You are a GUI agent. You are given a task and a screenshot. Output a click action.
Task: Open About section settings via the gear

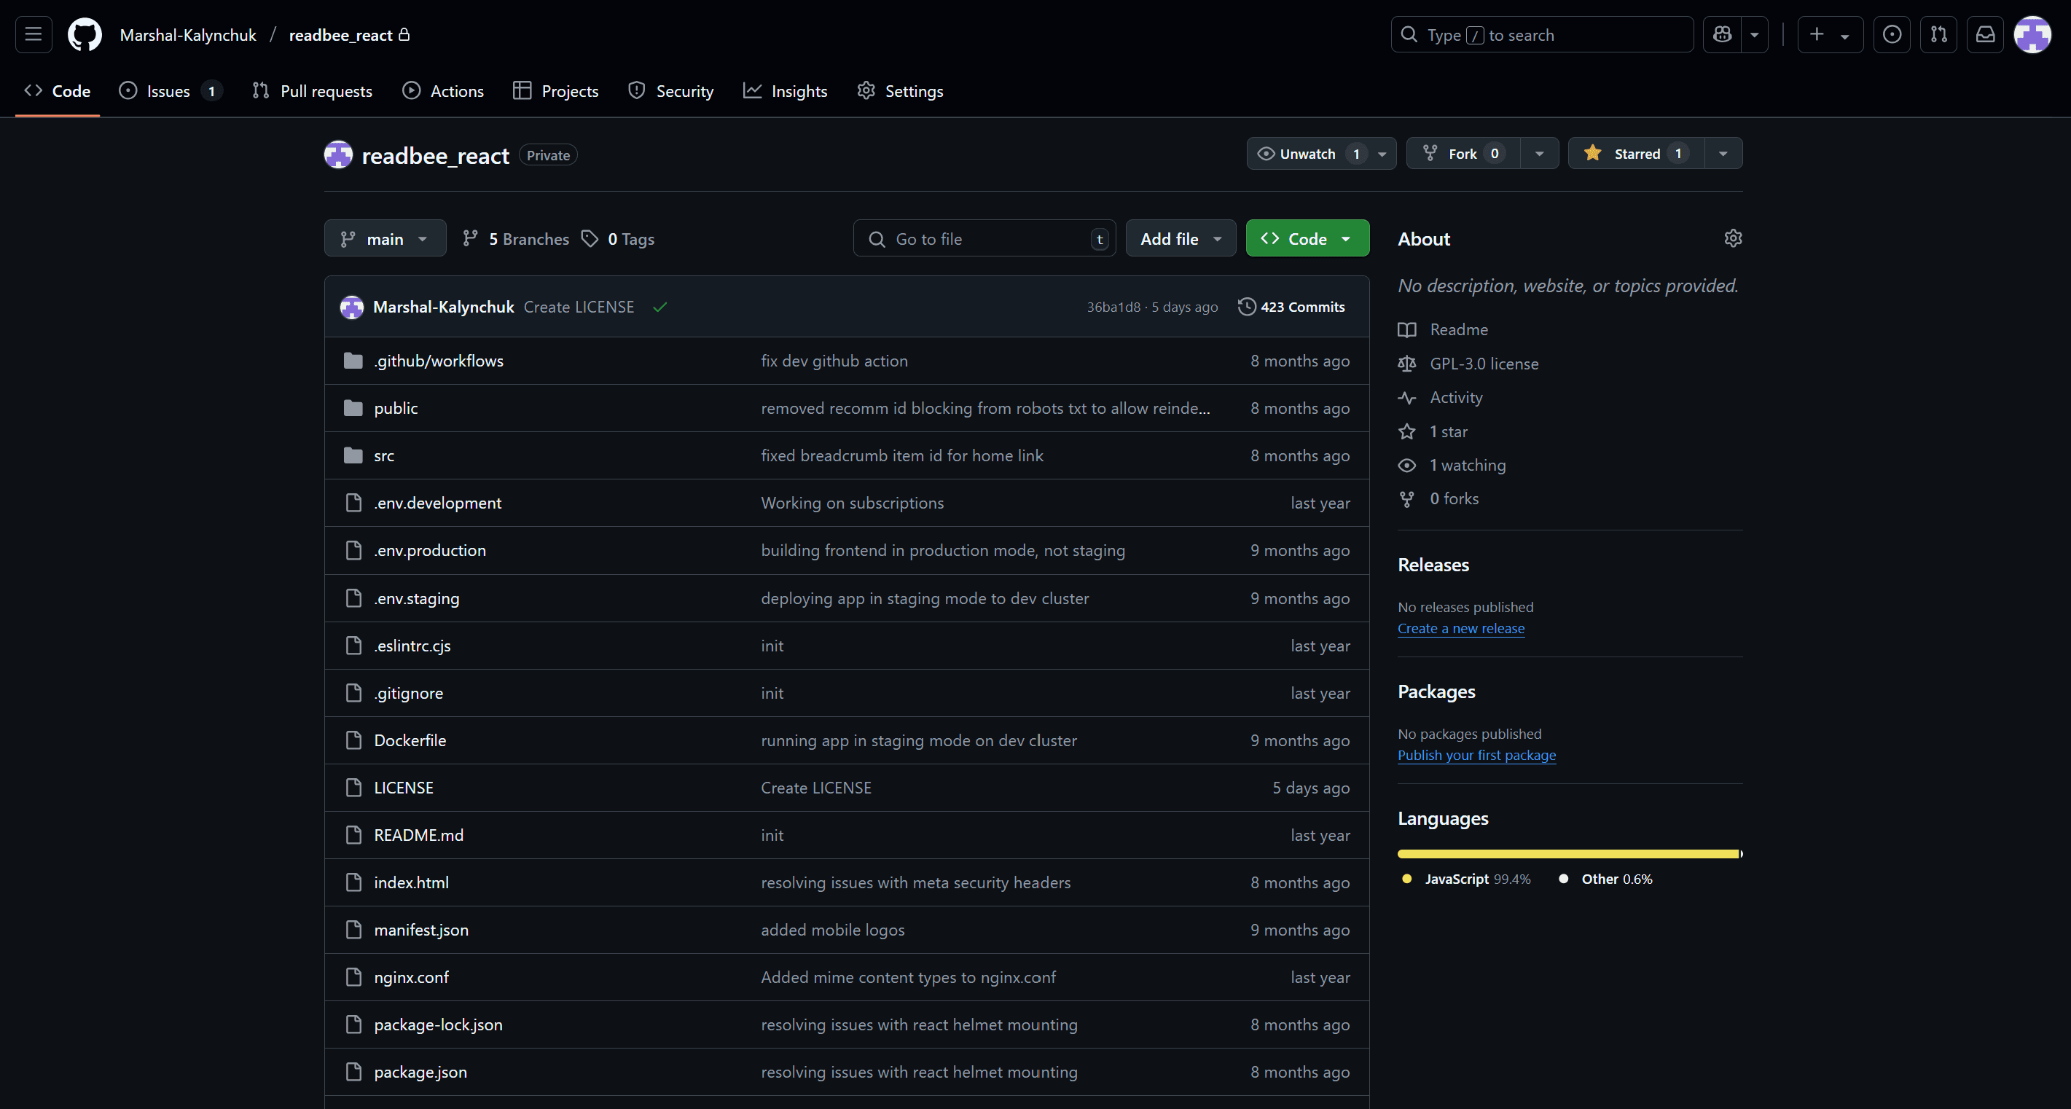coord(1733,238)
